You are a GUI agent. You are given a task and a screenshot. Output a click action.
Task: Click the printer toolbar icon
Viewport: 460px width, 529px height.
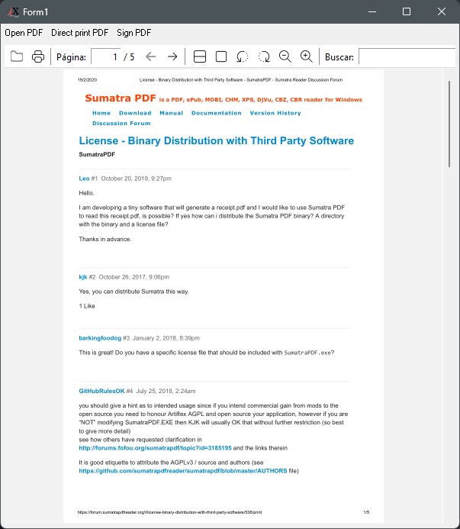38,56
